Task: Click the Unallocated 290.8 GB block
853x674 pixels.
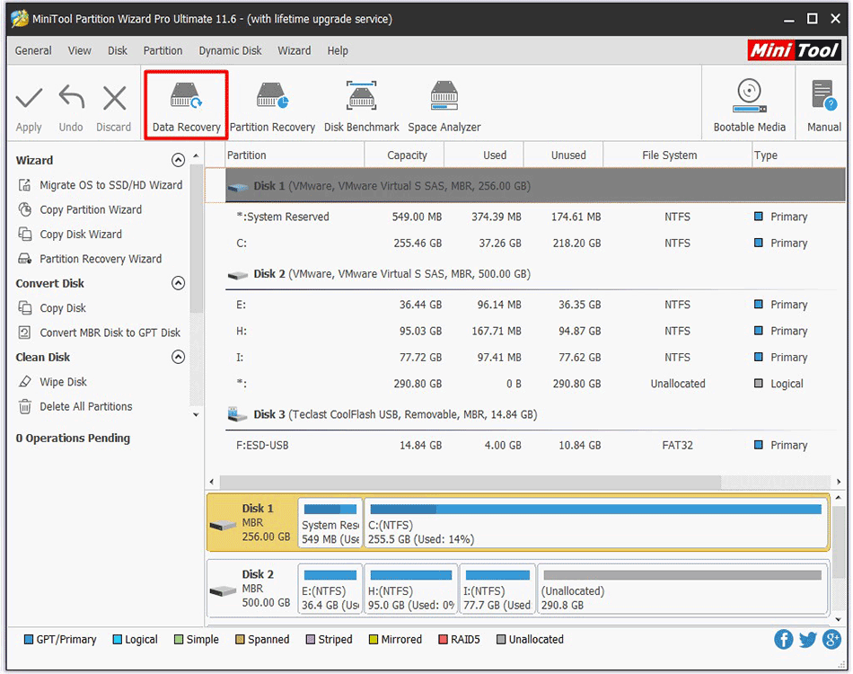Action: (x=682, y=590)
